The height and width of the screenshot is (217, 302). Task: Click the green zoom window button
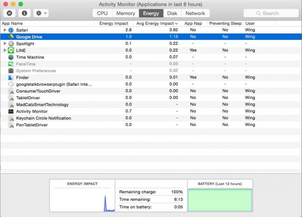tap(21, 4)
